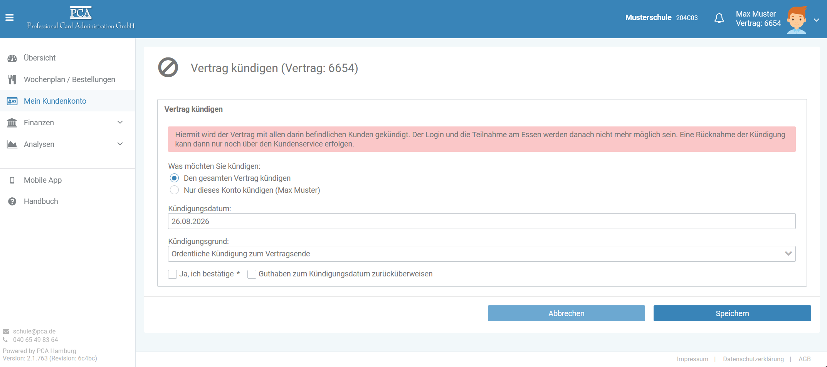Click the Mobile App phone icon
Viewport: 827px width, 367px height.
click(x=12, y=180)
